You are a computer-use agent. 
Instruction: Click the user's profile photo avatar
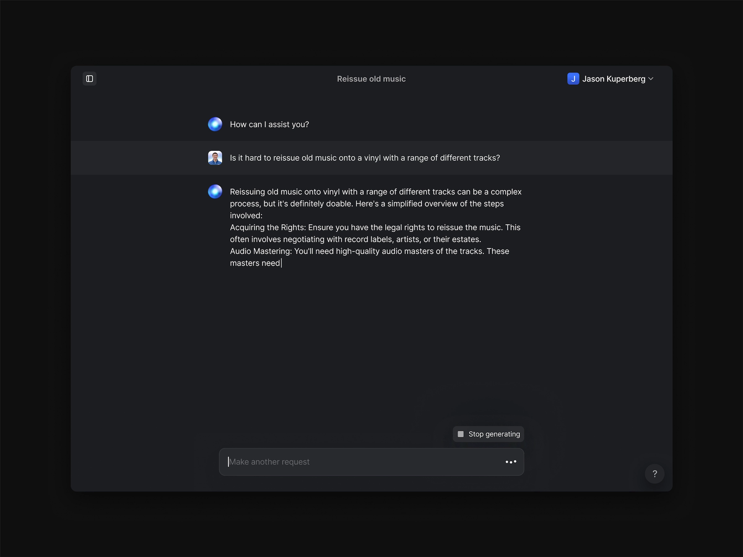pyautogui.click(x=215, y=158)
